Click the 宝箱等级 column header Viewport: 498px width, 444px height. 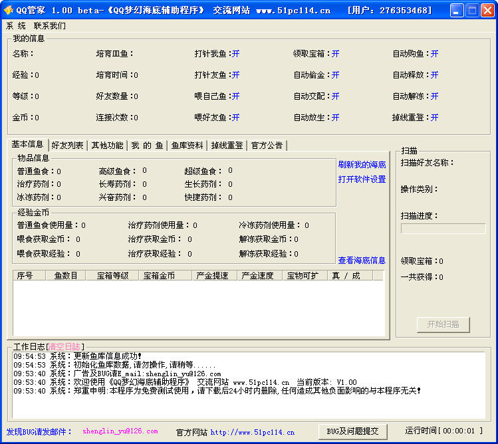click(112, 276)
